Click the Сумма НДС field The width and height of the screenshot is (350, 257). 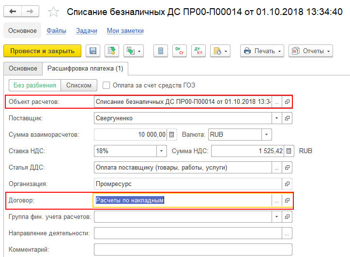click(247, 151)
